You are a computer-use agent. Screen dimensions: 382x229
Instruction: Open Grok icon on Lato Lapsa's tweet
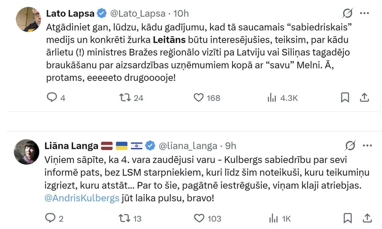coord(347,13)
